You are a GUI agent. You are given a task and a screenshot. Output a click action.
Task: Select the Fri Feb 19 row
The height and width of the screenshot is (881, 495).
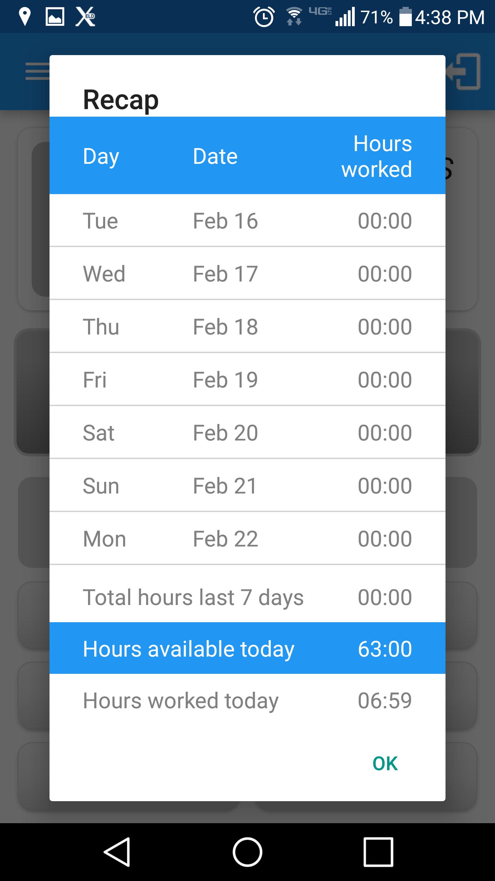[x=247, y=380]
